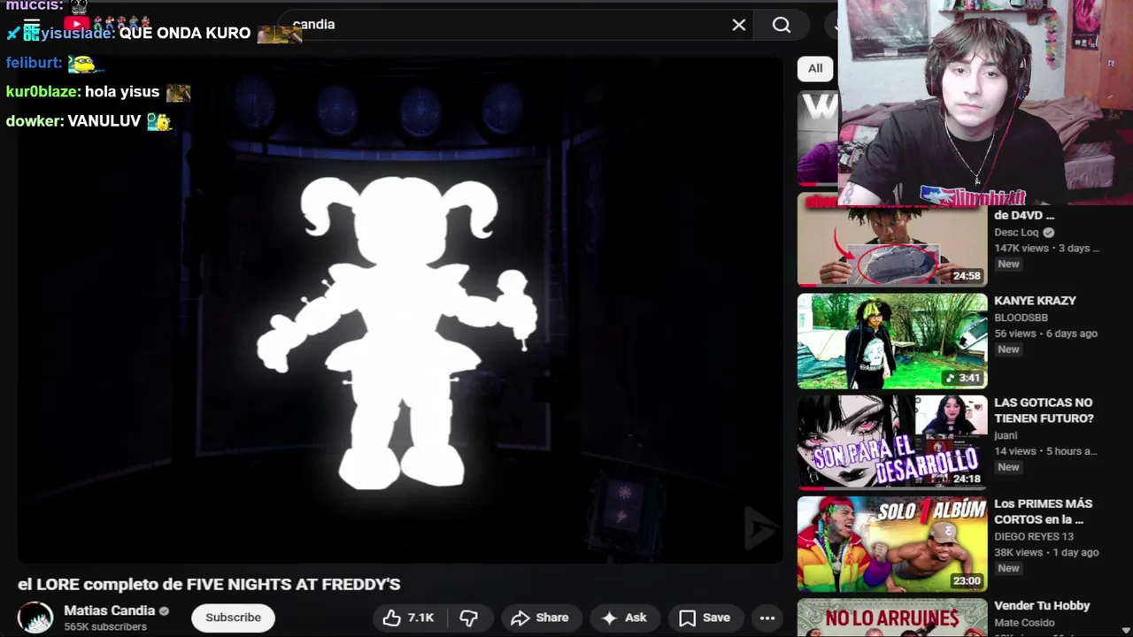Save video to a playlist

click(x=705, y=618)
